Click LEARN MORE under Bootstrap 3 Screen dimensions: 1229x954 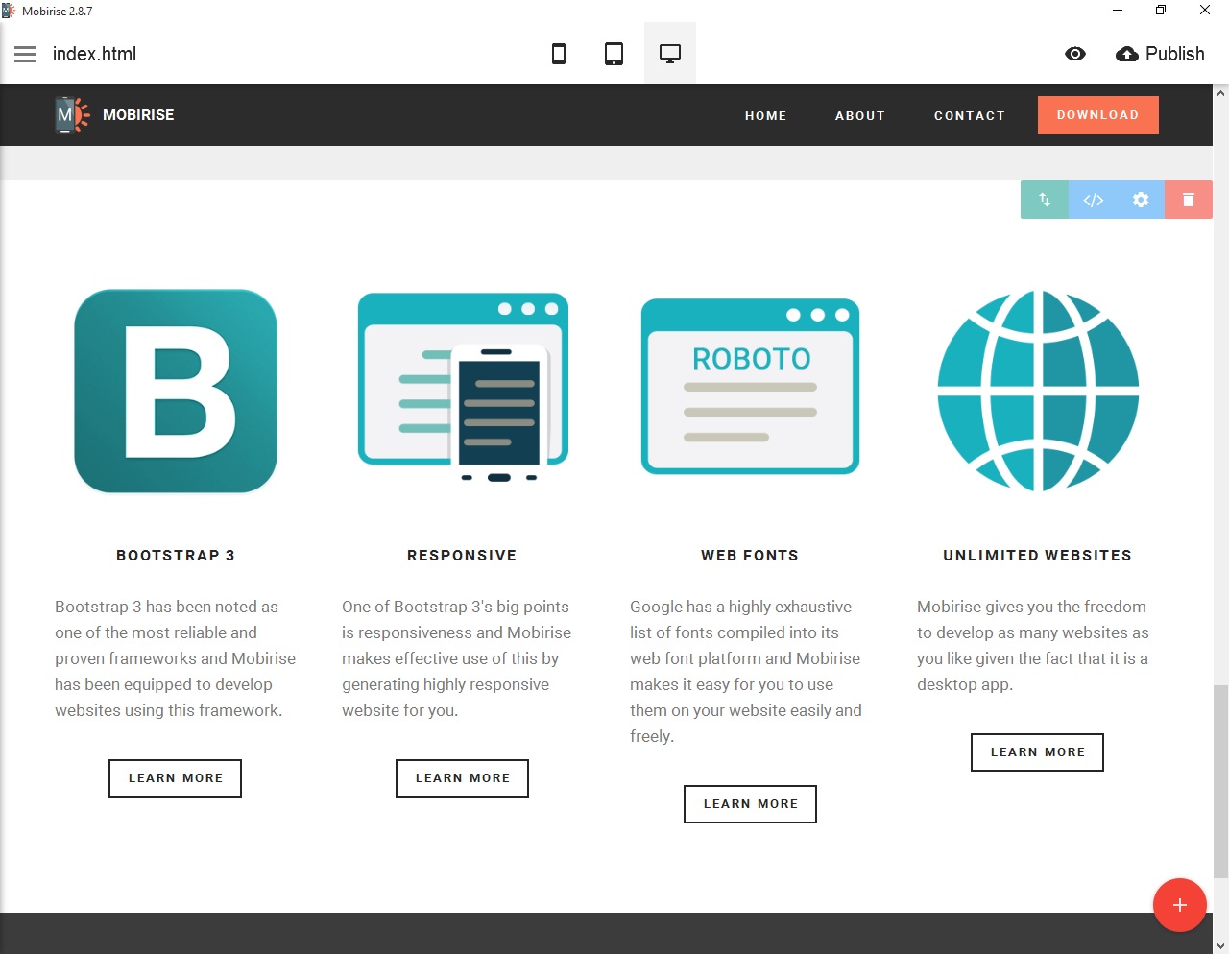pos(175,777)
